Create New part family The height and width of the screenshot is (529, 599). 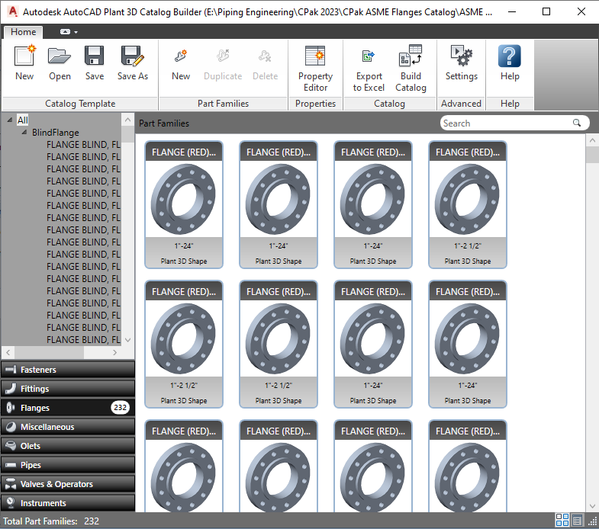tap(181, 65)
